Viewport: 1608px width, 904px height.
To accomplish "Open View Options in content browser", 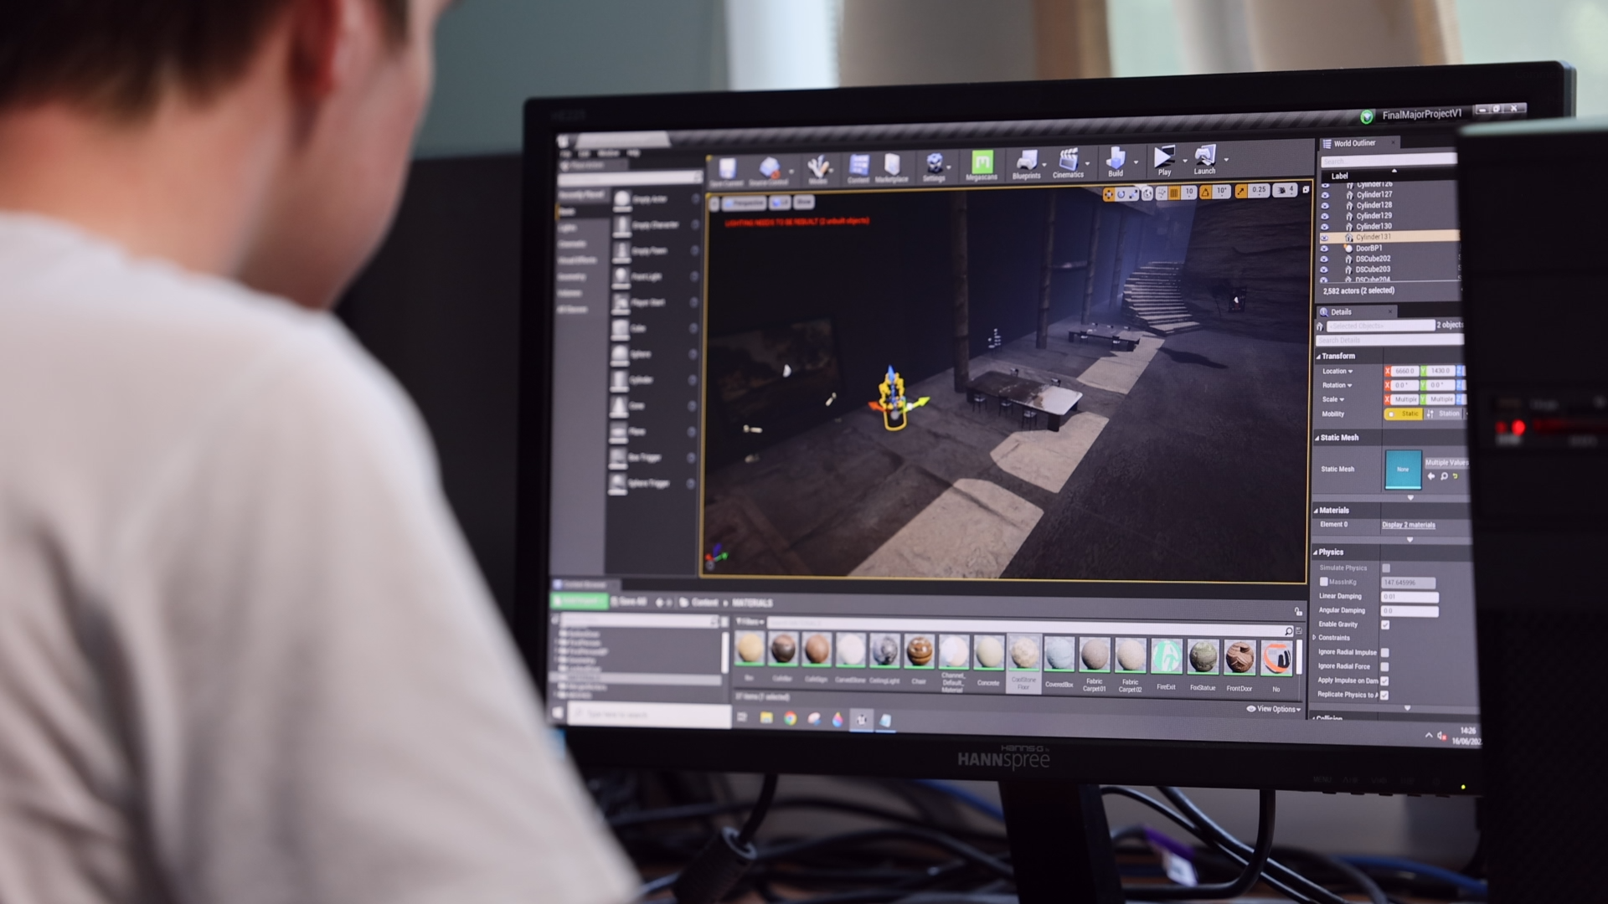I will coord(1274,709).
